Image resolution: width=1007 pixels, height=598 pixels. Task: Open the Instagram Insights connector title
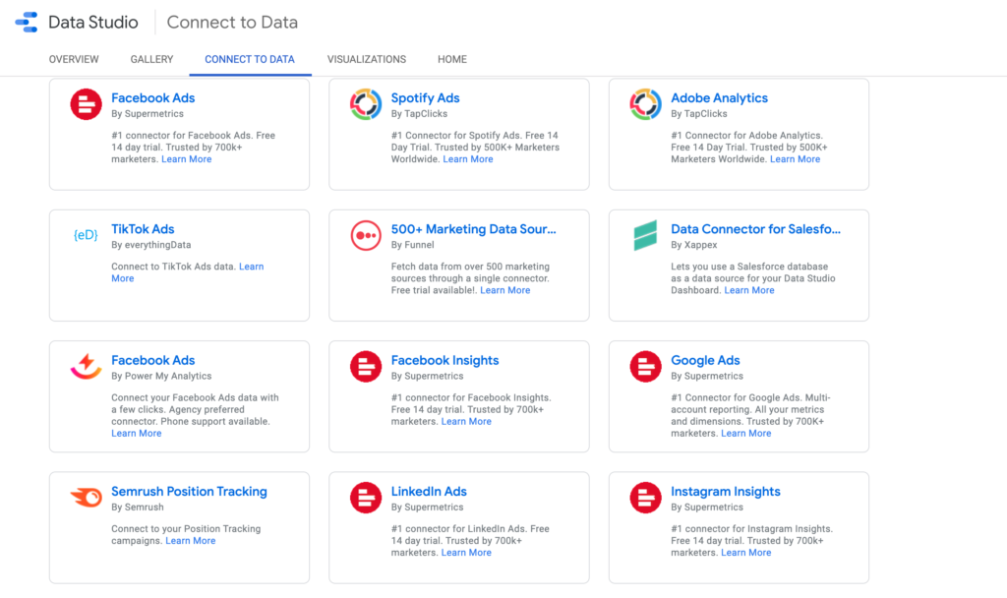tap(726, 491)
